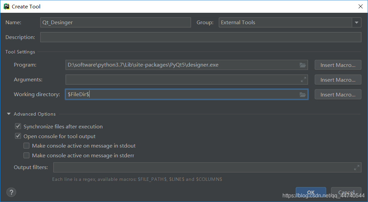Uncheck Open console for tool output
This screenshot has width=368, height=202.
click(x=18, y=136)
